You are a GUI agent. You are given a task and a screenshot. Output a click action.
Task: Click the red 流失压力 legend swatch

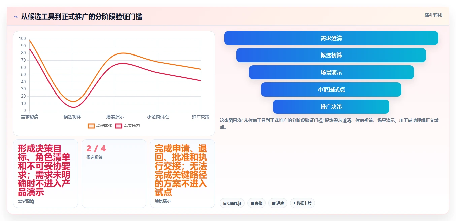click(x=119, y=126)
